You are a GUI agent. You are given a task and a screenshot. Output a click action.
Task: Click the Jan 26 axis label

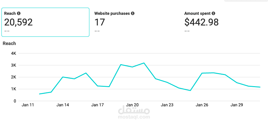[202, 105]
